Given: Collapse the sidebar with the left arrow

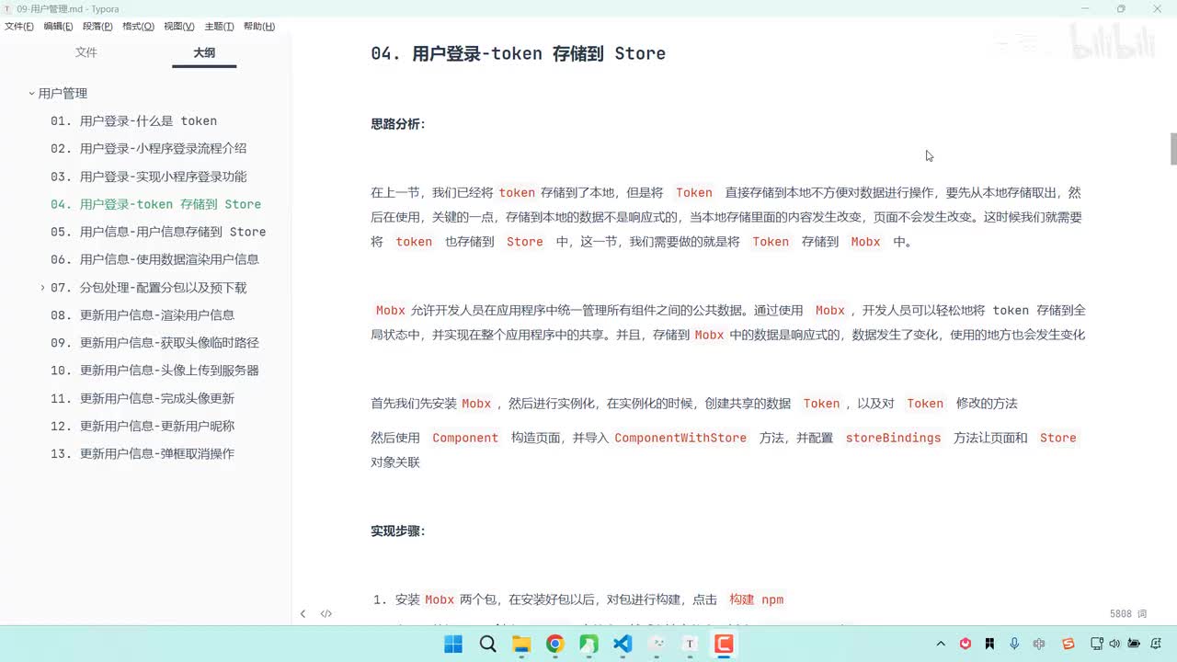Looking at the screenshot, I should tap(303, 613).
